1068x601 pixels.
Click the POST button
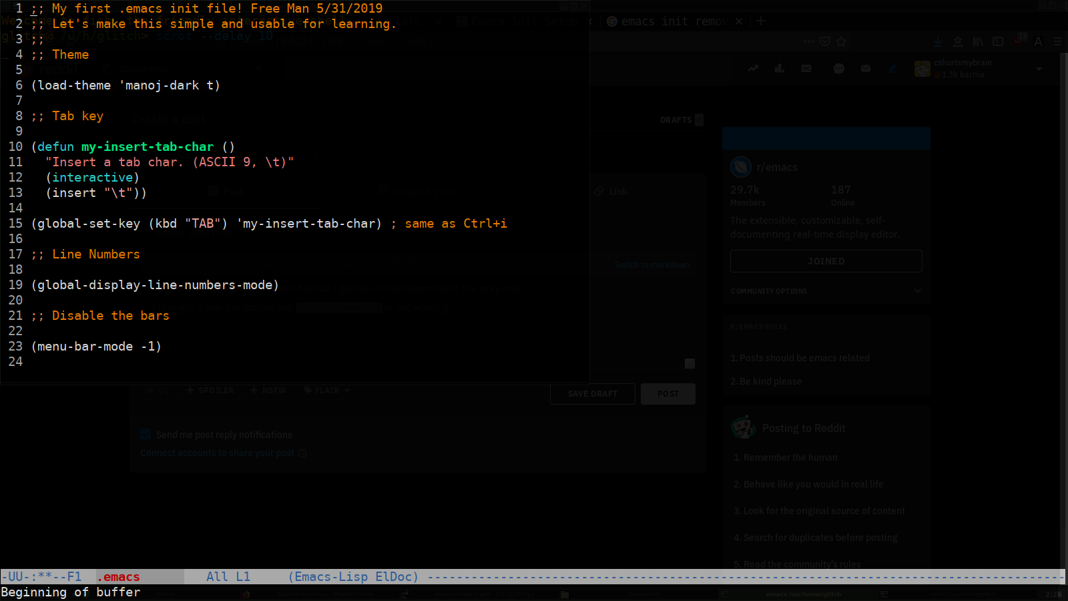(668, 394)
